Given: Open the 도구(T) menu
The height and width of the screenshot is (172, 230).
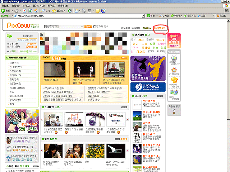Looking at the screenshot, I should [51, 6].
